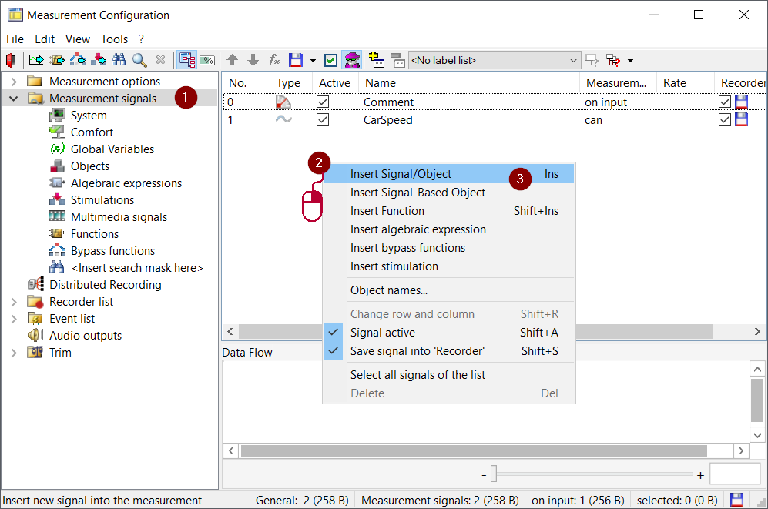Toggle the Active checkbox for CarSpeed
This screenshot has width=768, height=509.
point(323,119)
